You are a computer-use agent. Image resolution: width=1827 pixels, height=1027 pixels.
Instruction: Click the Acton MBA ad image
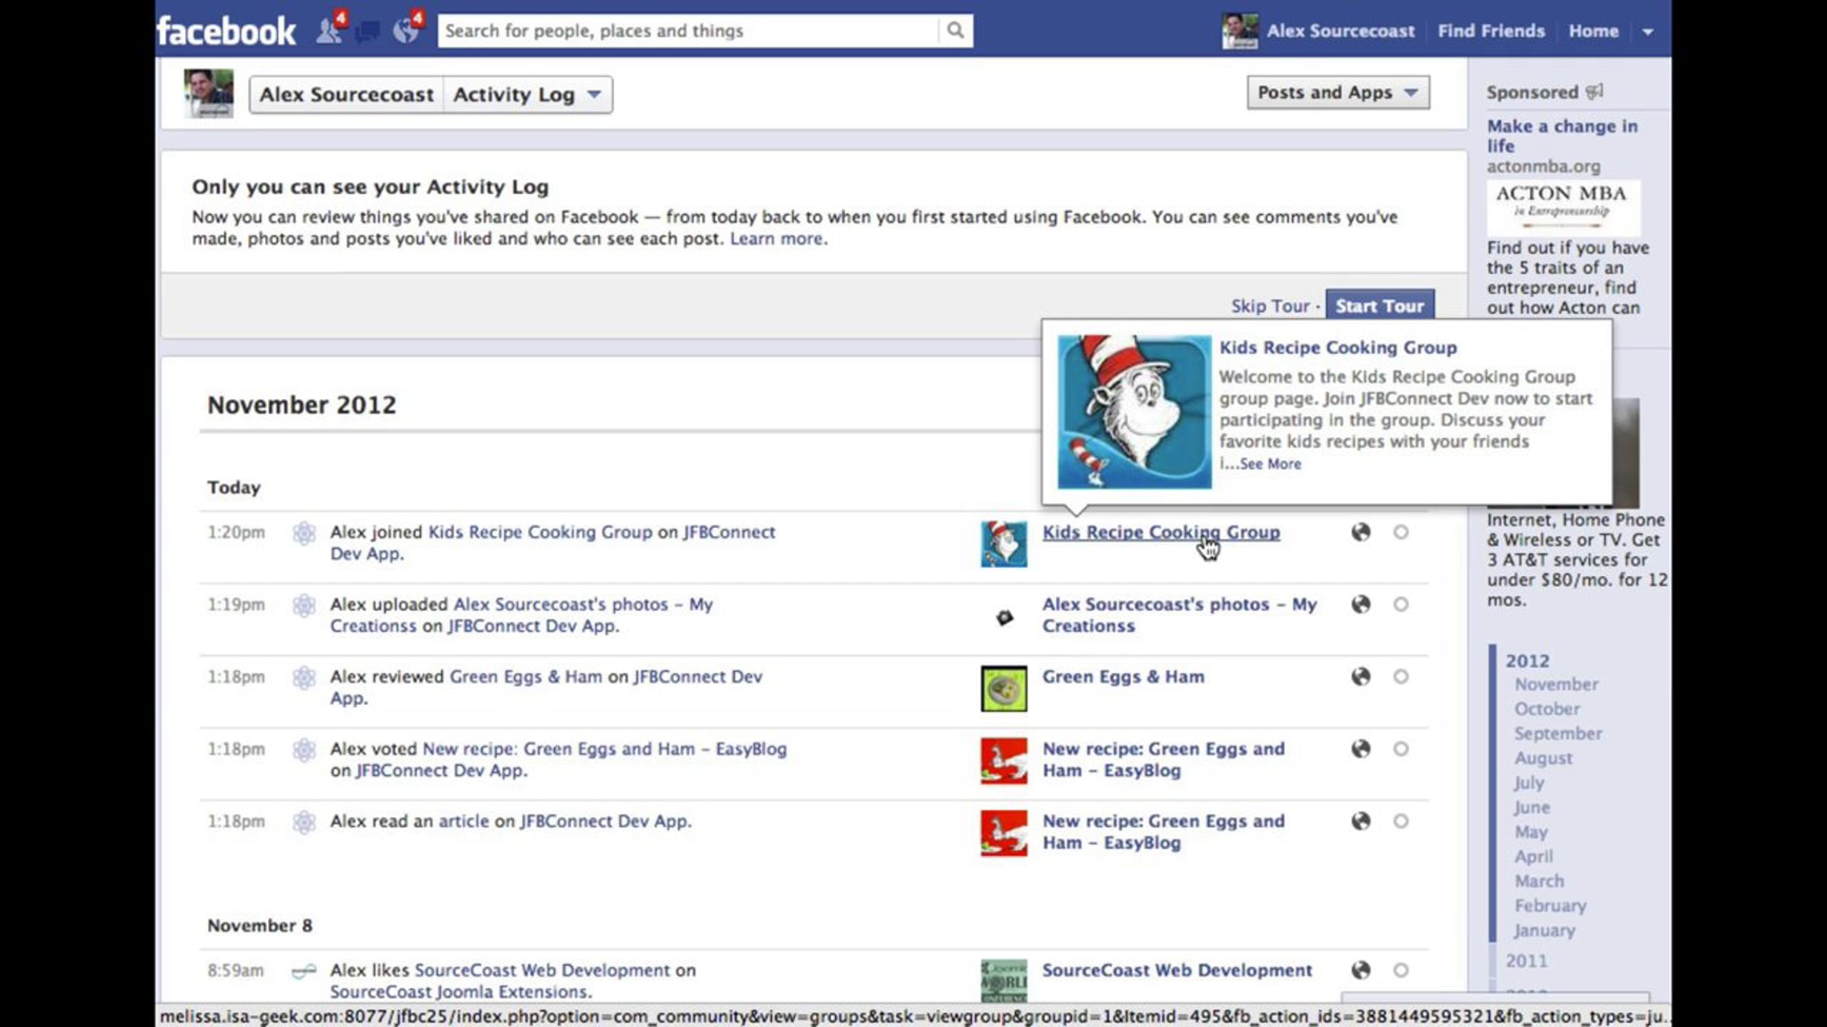click(1564, 207)
